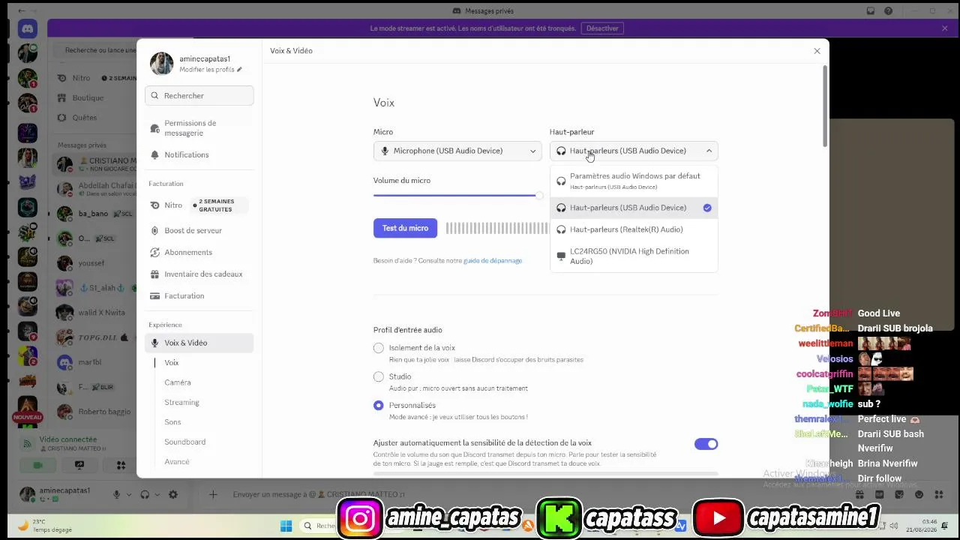Dismiss the streamer mode banner
Image resolution: width=960 pixels, height=540 pixels.
pyautogui.click(x=944, y=28)
